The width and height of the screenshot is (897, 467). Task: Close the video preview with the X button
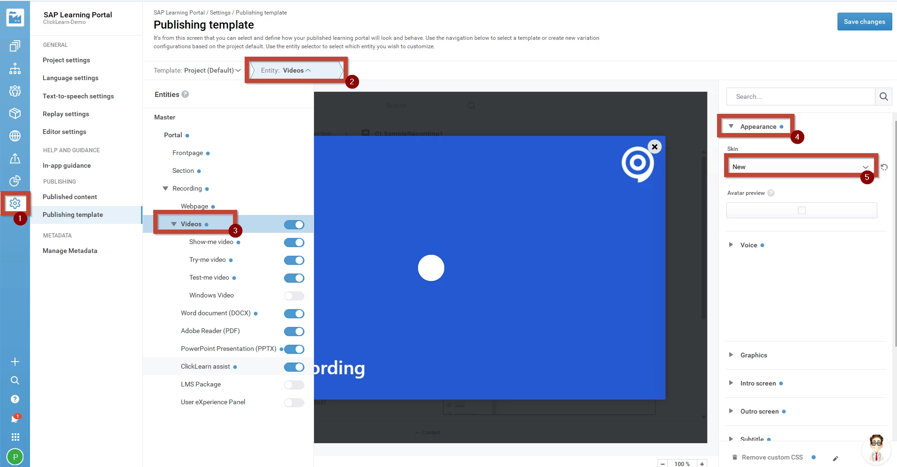tap(655, 147)
